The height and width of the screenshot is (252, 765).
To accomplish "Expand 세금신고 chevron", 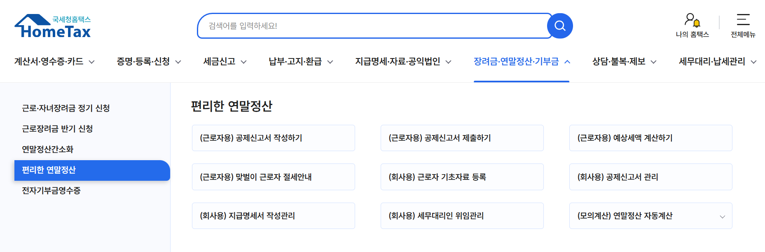I will click(x=244, y=62).
